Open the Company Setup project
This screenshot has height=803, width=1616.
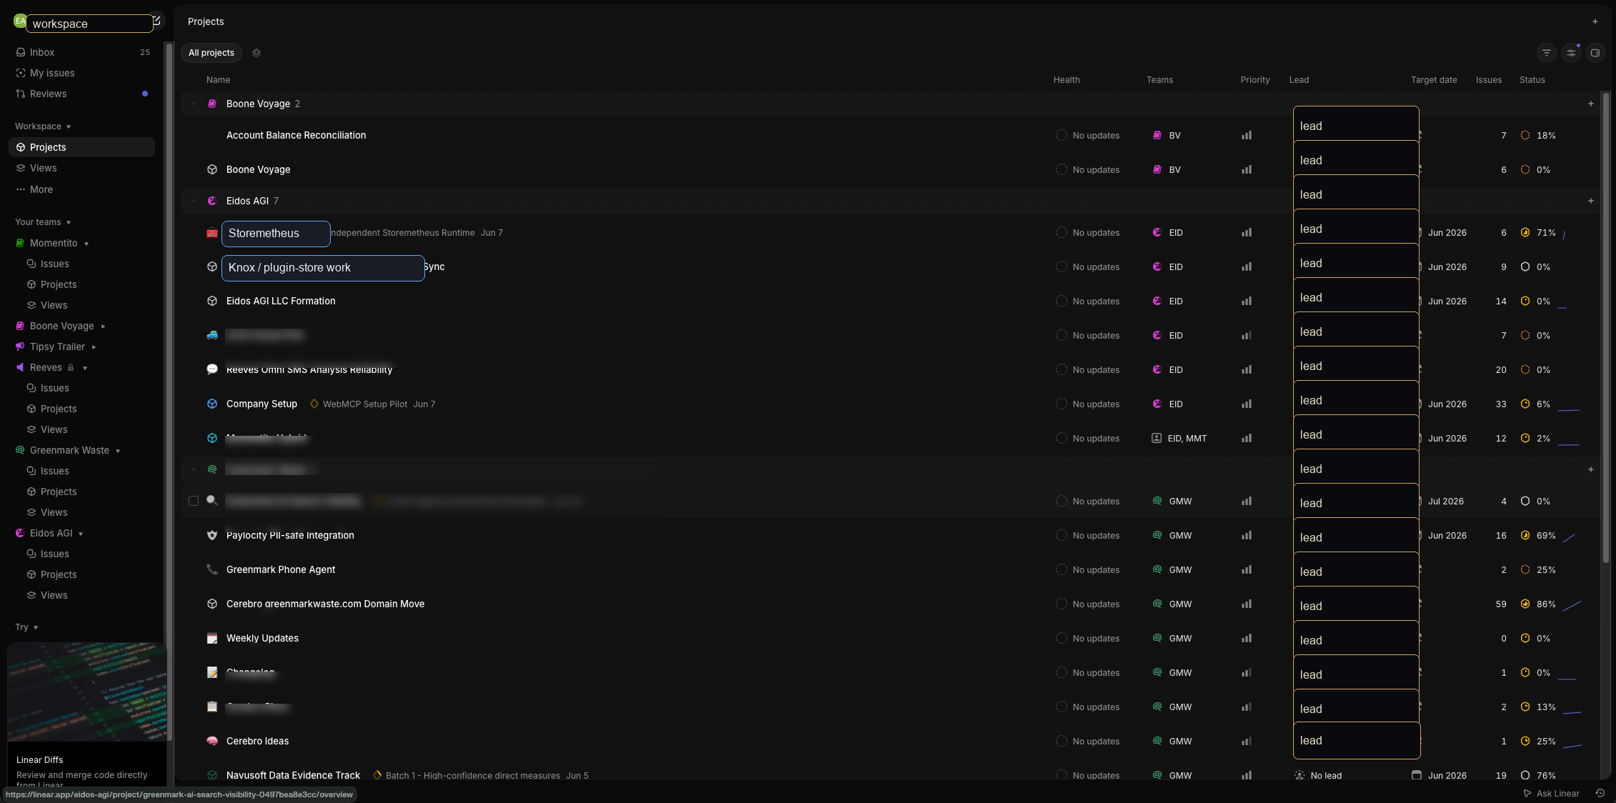click(x=261, y=404)
